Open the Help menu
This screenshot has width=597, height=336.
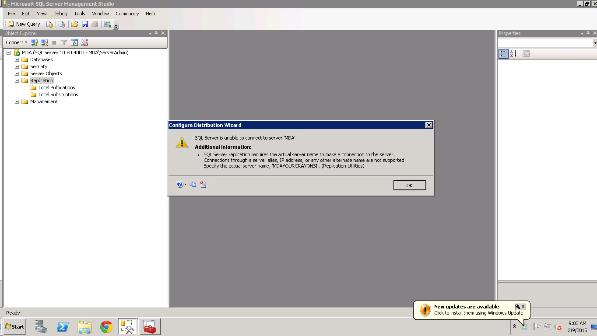(151, 14)
